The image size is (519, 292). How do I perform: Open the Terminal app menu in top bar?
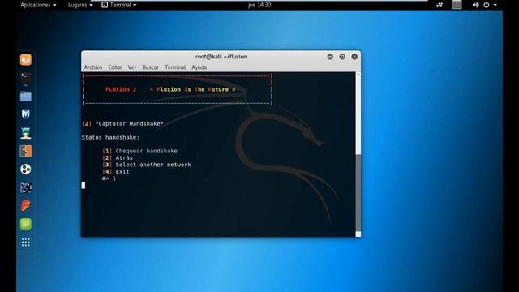[x=119, y=5]
